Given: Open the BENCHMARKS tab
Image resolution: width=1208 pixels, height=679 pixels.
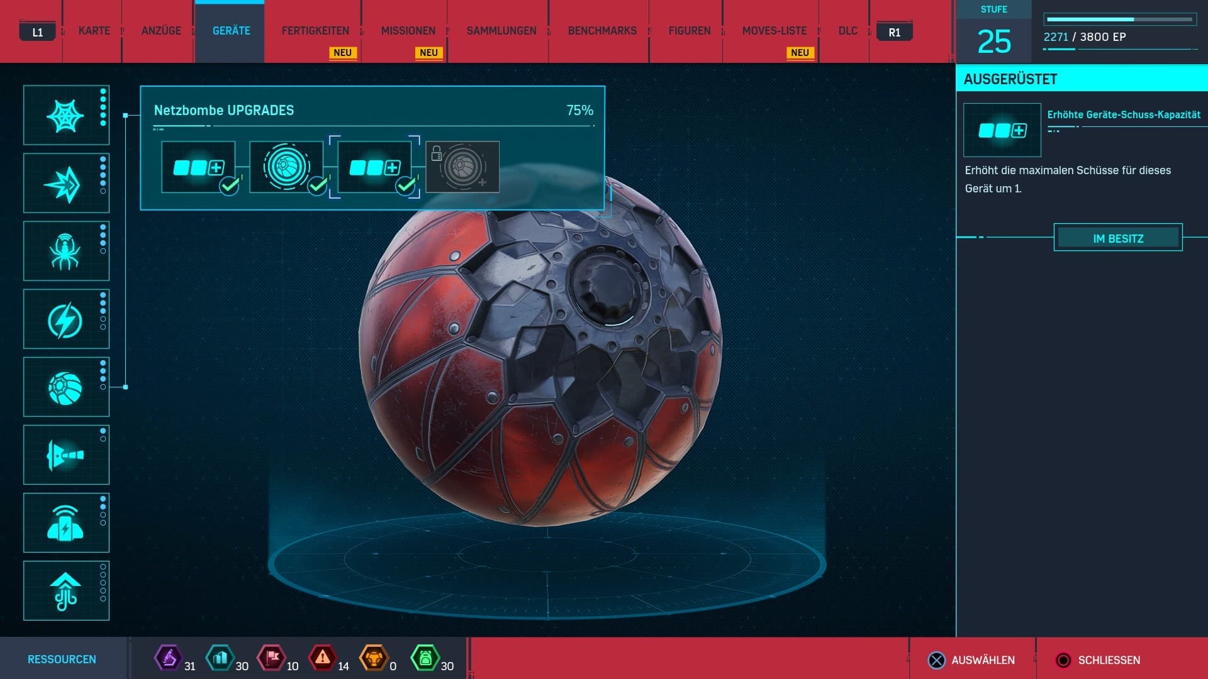Looking at the screenshot, I should [602, 31].
